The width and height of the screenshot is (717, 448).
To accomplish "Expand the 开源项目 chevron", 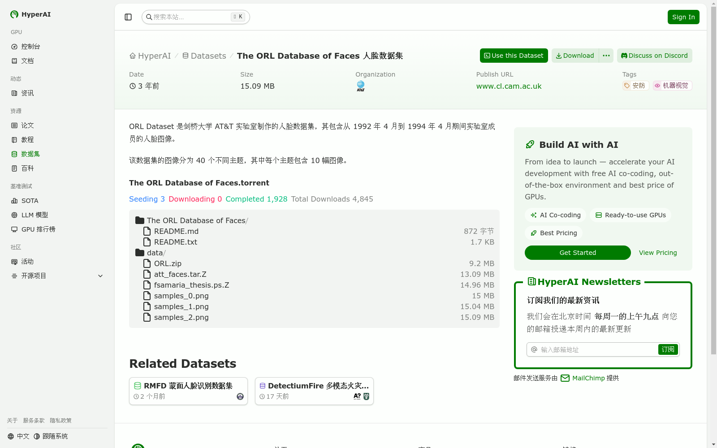I will click(100, 276).
